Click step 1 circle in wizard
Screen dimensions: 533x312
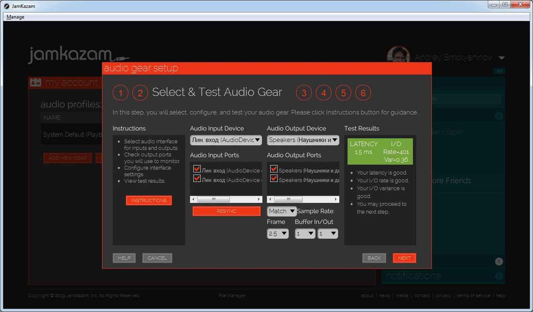pos(120,93)
